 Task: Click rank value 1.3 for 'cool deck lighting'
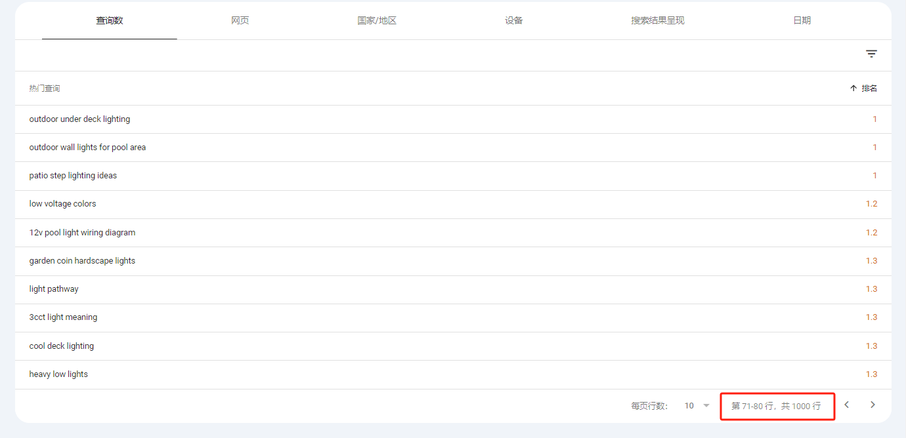click(x=871, y=346)
